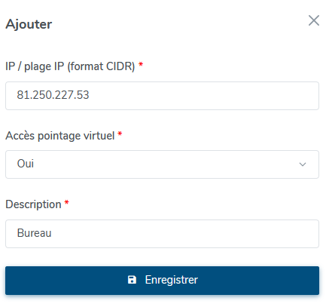The width and height of the screenshot is (326, 307).
Task: Click the IP / plage IP (format CIDR) label
Action: tap(70, 66)
